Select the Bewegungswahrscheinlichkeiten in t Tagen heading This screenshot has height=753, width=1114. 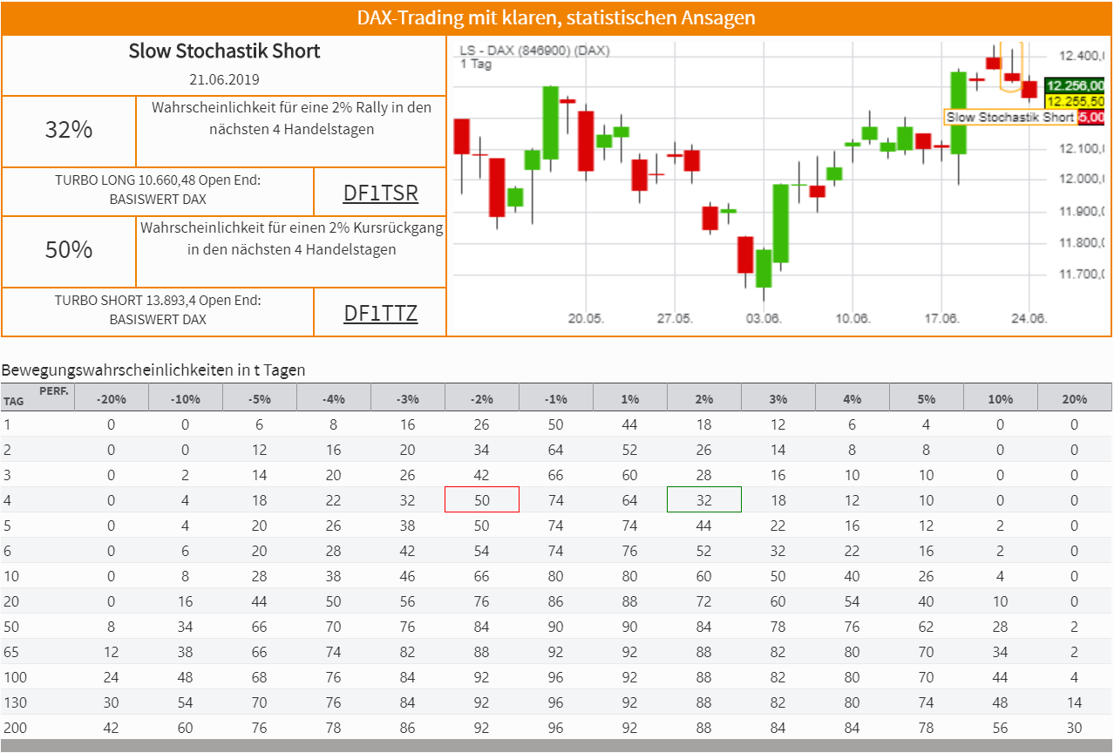point(153,370)
